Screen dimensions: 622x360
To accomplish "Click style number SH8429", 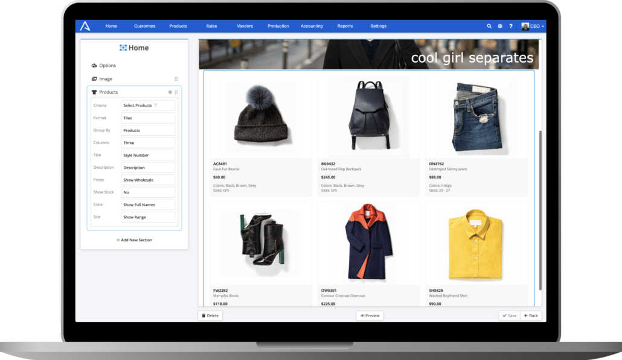I will tap(436, 291).
